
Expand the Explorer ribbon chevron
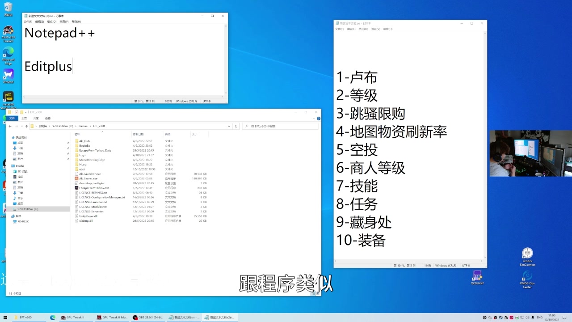pos(315,119)
